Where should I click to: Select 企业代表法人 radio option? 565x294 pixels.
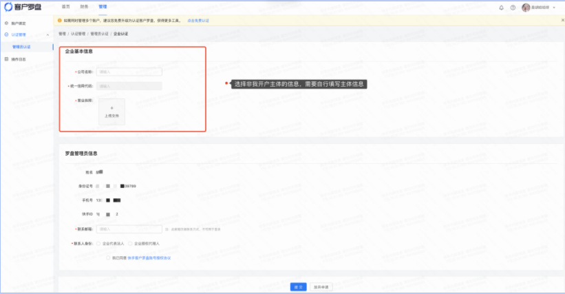98,244
